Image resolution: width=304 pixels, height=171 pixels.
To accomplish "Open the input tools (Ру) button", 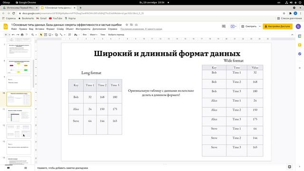I will pyautogui.click(x=76, y=35).
